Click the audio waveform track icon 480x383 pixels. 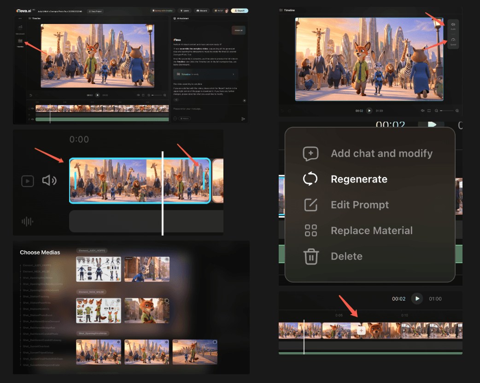click(27, 221)
